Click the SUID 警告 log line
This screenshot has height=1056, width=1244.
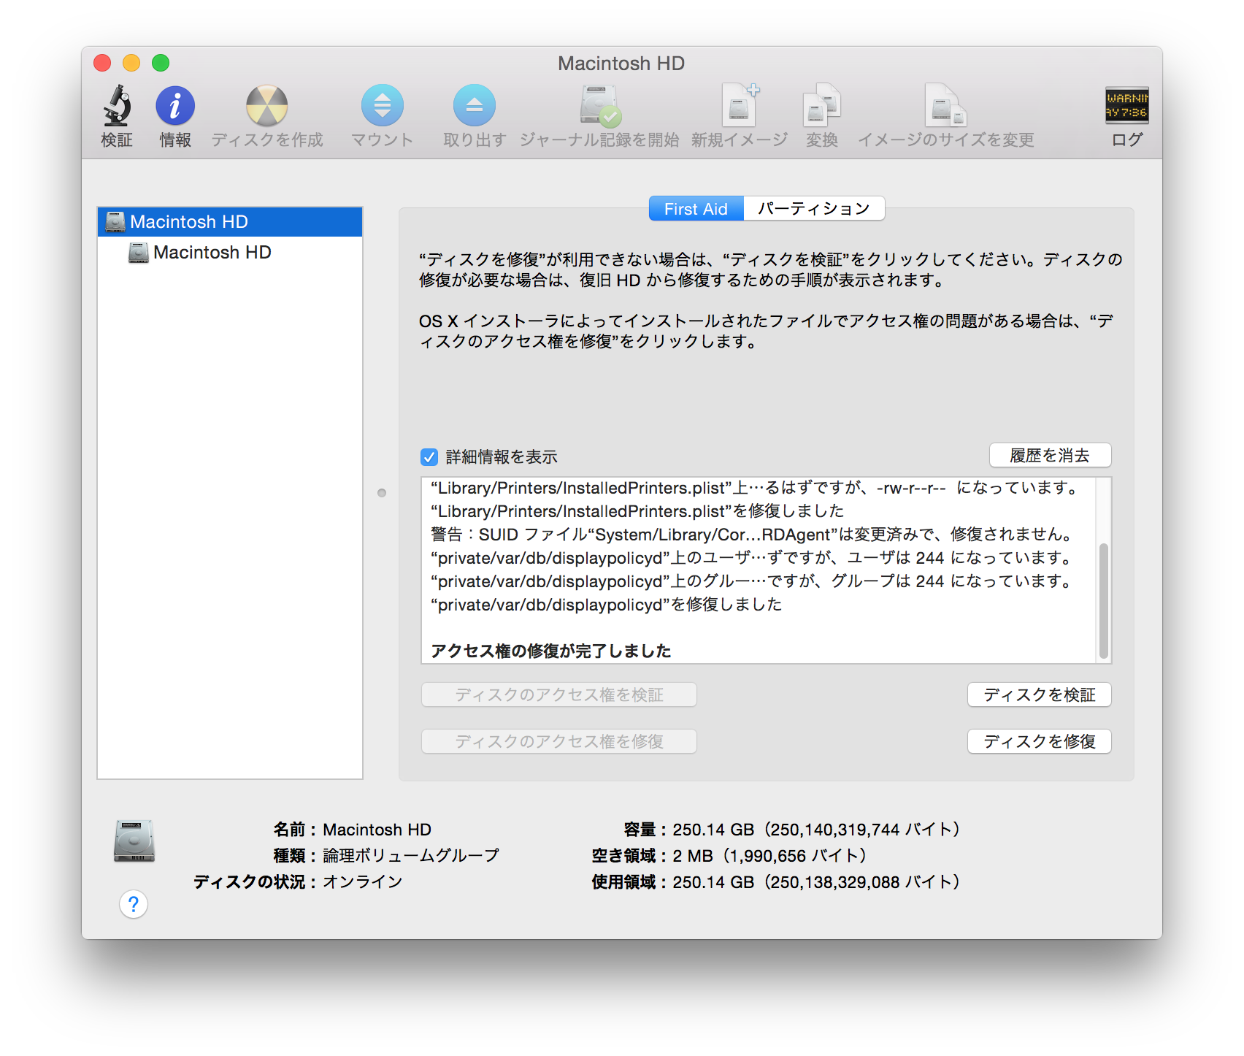751,535
